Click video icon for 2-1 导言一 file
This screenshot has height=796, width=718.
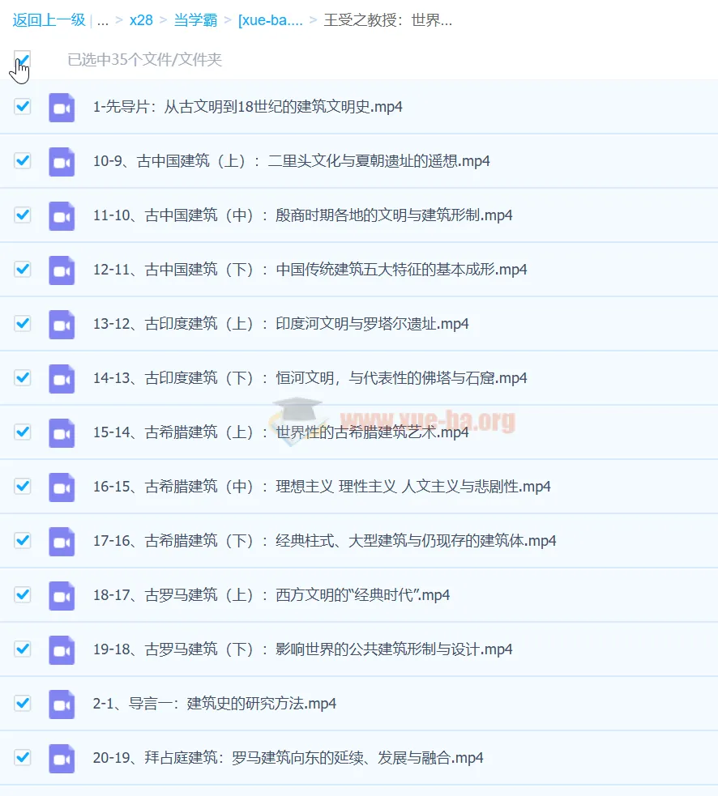[62, 704]
